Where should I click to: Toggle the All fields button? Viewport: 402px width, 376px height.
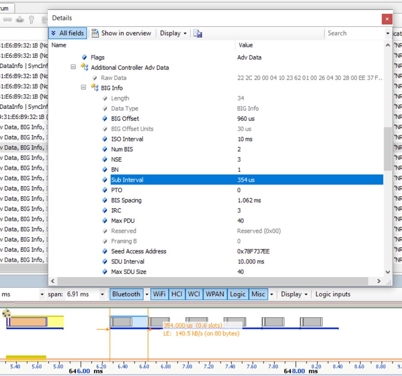[68, 33]
